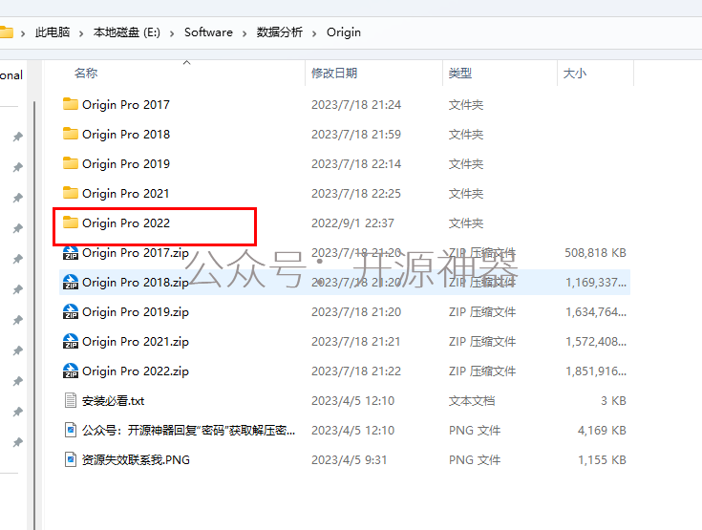Sort files by the 名称 column header
This screenshot has width=702, height=530.
86,74
